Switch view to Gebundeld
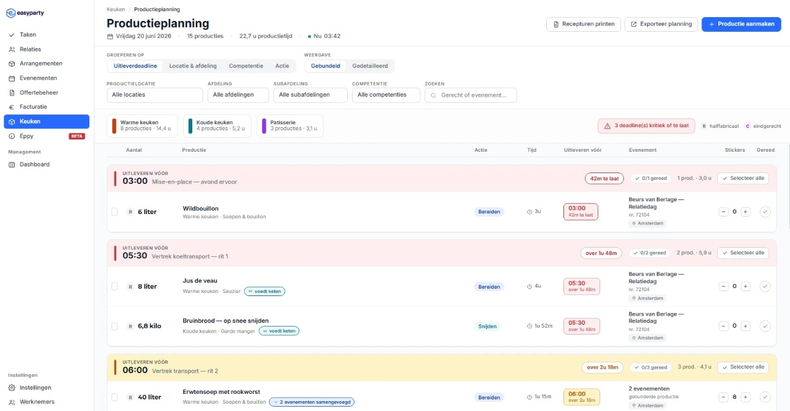 coord(326,66)
